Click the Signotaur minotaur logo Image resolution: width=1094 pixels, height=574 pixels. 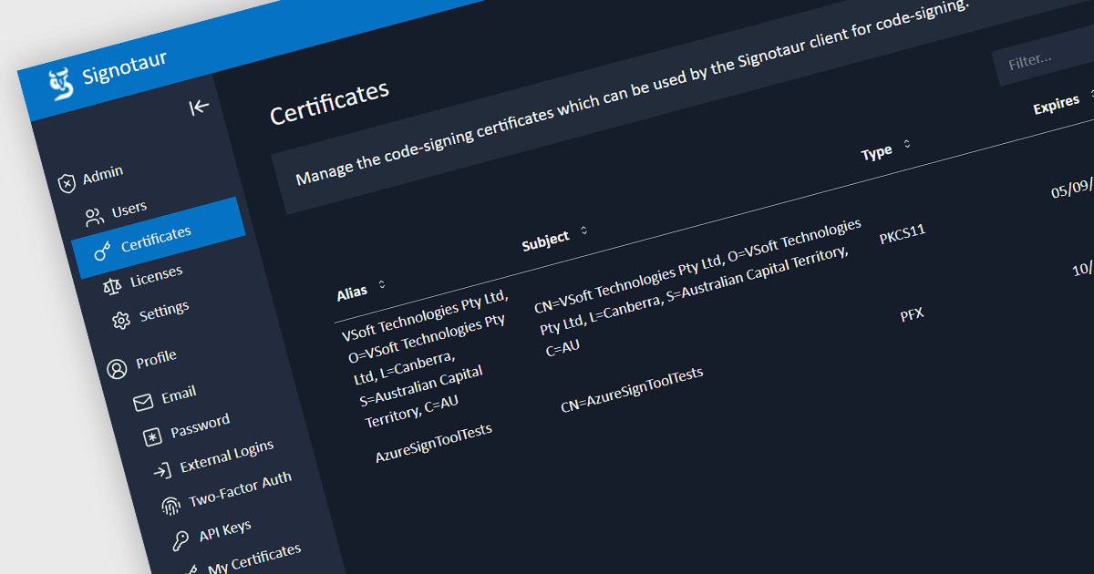tap(61, 85)
